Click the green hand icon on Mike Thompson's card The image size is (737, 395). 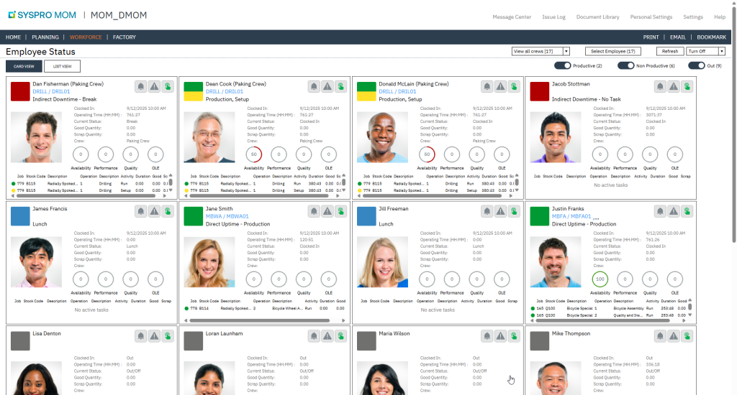pyautogui.click(x=687, y=336)
